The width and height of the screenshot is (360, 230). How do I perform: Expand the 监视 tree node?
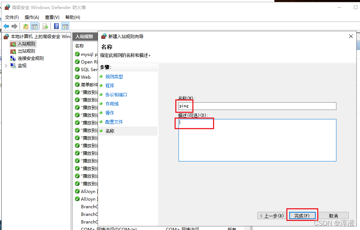click(6, 66)
